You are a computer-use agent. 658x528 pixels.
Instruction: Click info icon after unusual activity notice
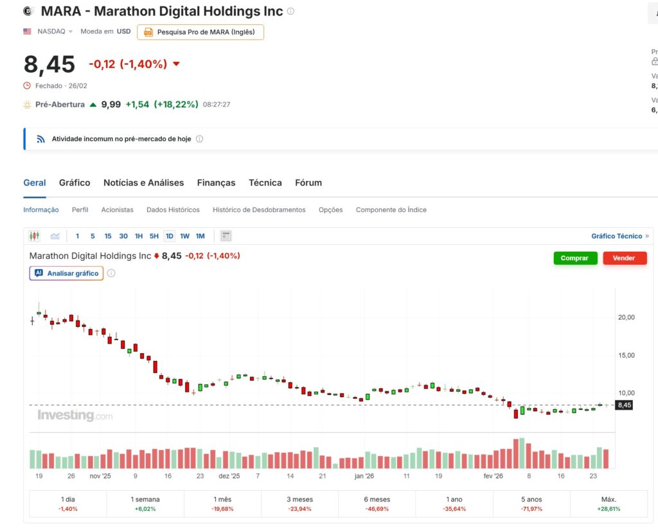(200, 139)
